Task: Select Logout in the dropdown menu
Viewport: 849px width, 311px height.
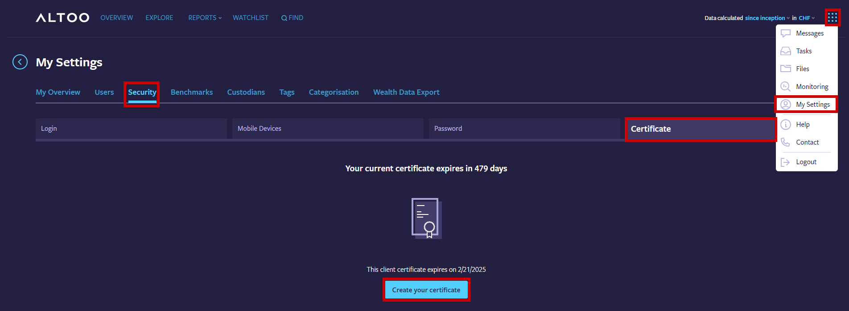Action: (807, 162)
